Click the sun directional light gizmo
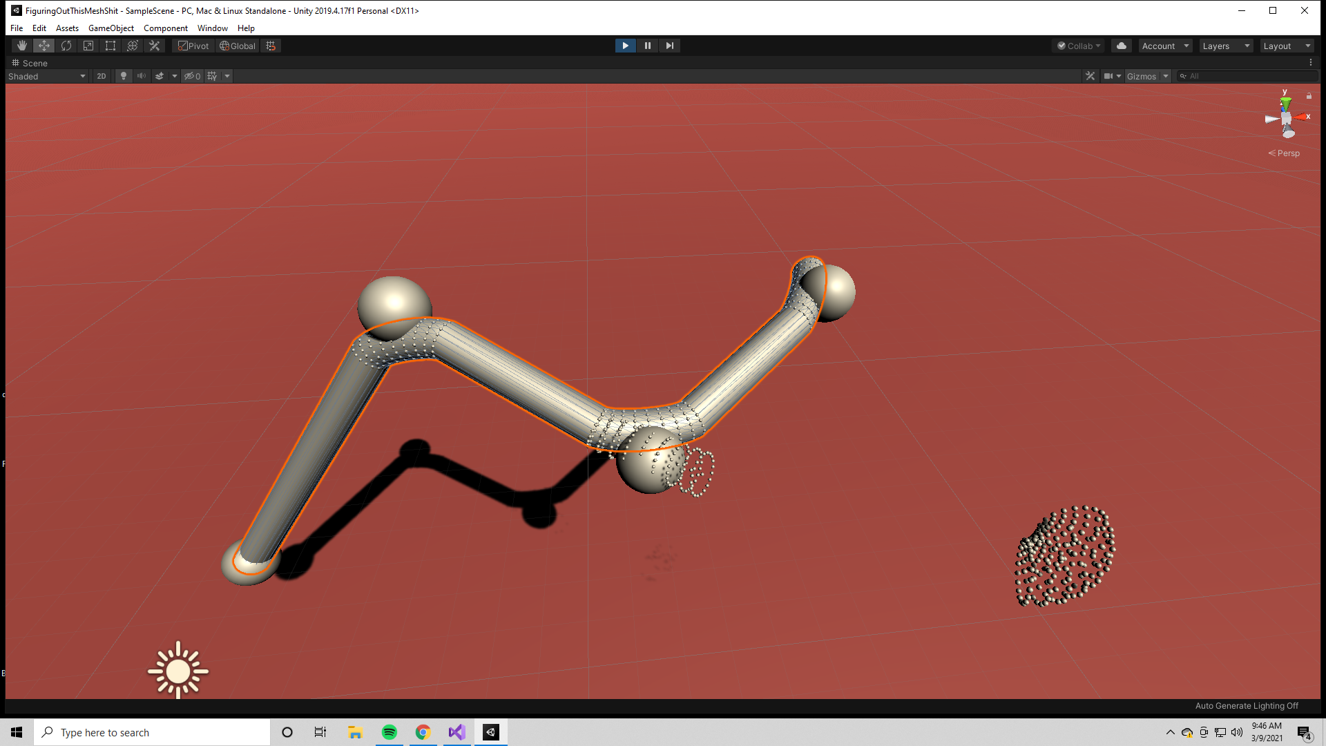 (x=178, y=670)
